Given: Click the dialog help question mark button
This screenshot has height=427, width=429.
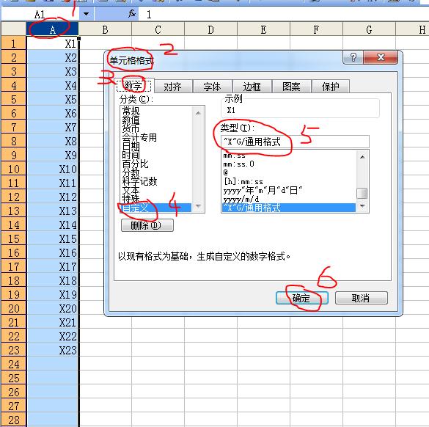Looking at the screenshot, I should pyautogui.click(x=353, y=57).
